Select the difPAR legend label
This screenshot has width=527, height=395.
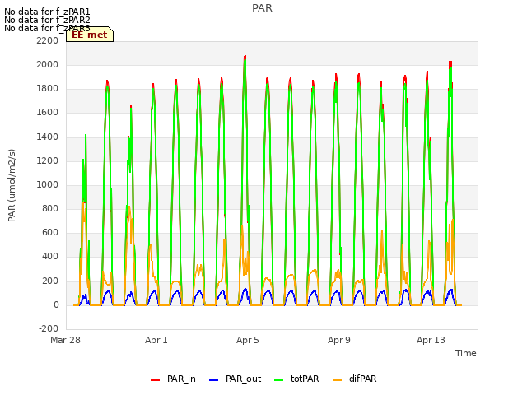(x=362, y=379)
